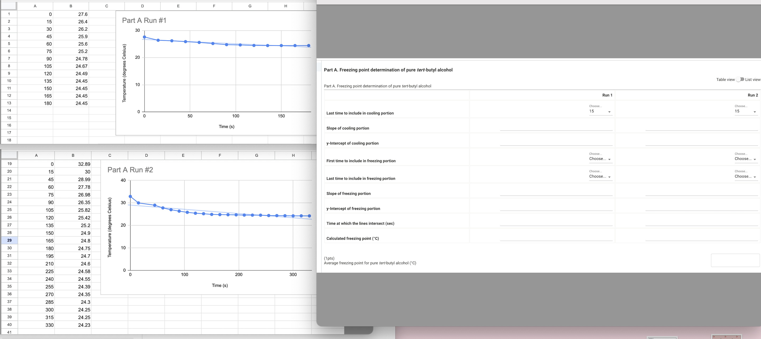Select column B header in the top spreadsheet
This screenshot has height=339, width=761.
(x=71, y=6)
